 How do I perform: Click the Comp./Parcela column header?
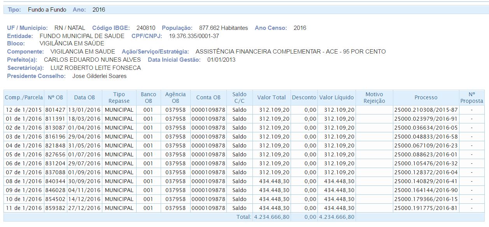[24, 97]
